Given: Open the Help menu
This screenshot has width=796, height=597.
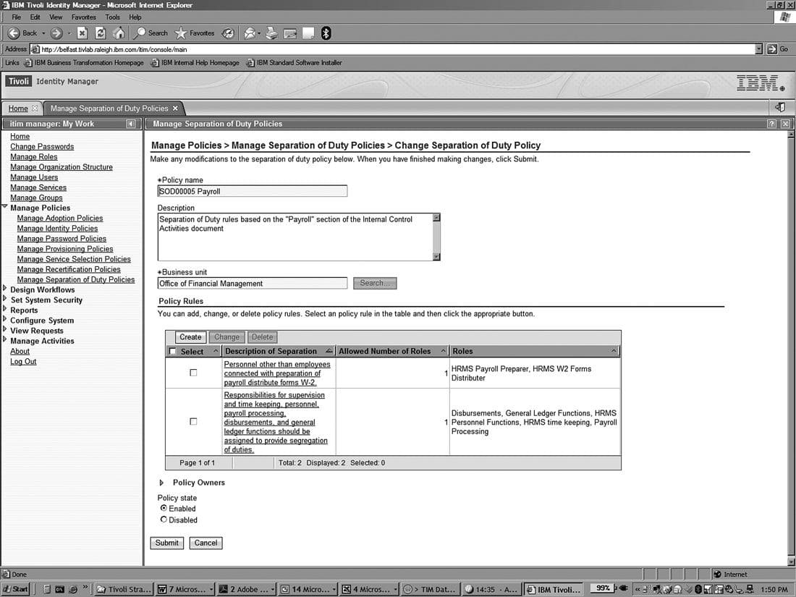Looking at the screenshot, I should pyautogui.click(x=135, y=17).
